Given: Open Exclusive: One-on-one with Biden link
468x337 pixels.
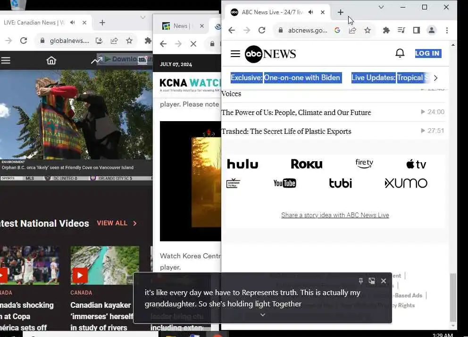Looking at the screenshot, I should (286, 78).
